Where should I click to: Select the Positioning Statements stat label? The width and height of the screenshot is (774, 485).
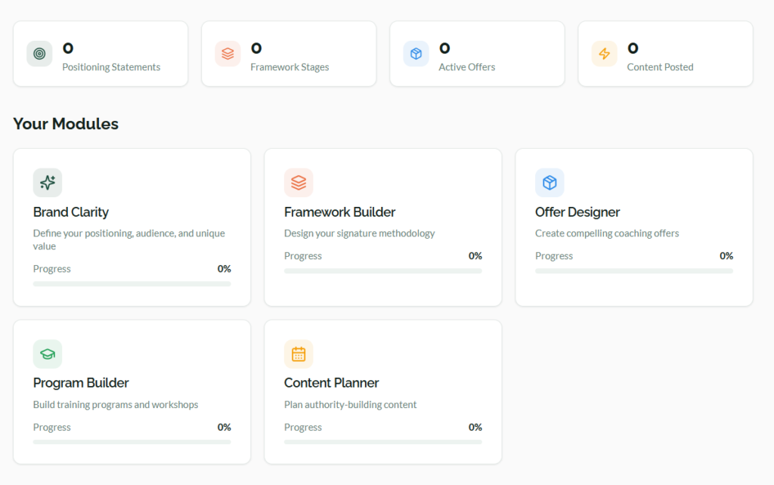click(111, 67)
